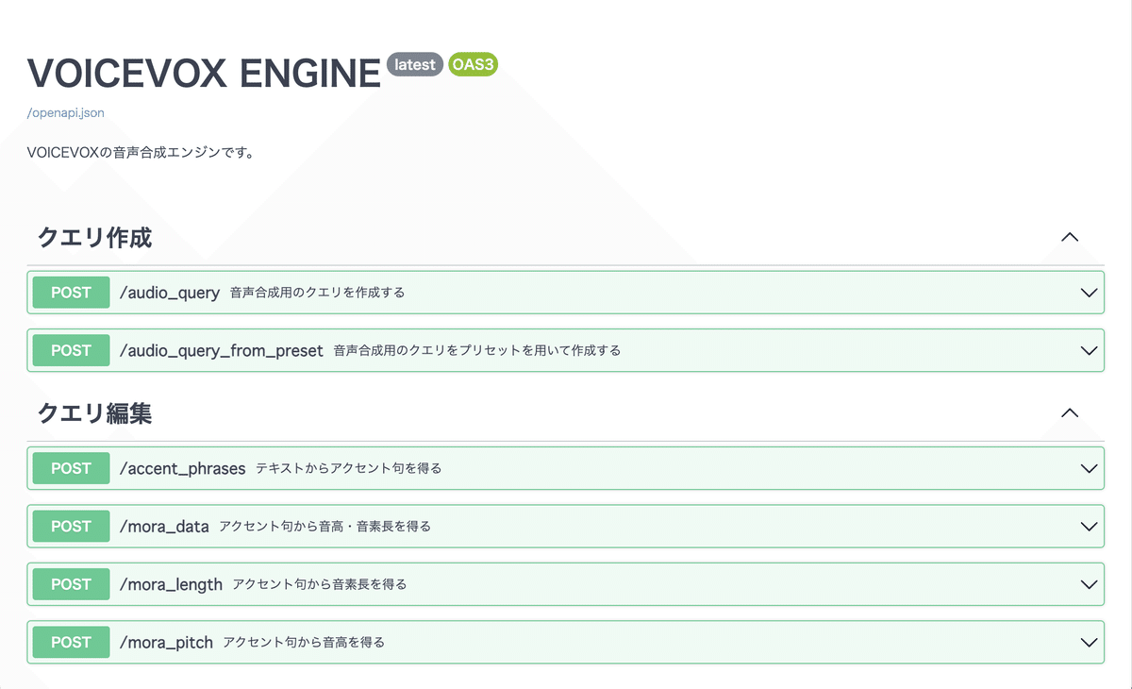
Task: Click the POST badge for /accent_phrases
Action: [x=71, y=468]
